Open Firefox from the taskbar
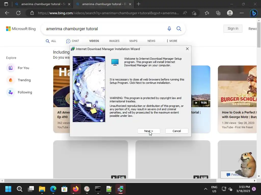Viewport: 261px width, 195px height. coord(75,189)
